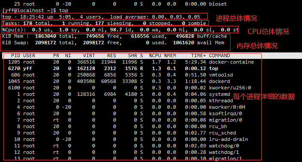Image resolution: width=302 pixels, height=162 pixels.
Task: Click the RES value 60568
Action: coord(109,81)
